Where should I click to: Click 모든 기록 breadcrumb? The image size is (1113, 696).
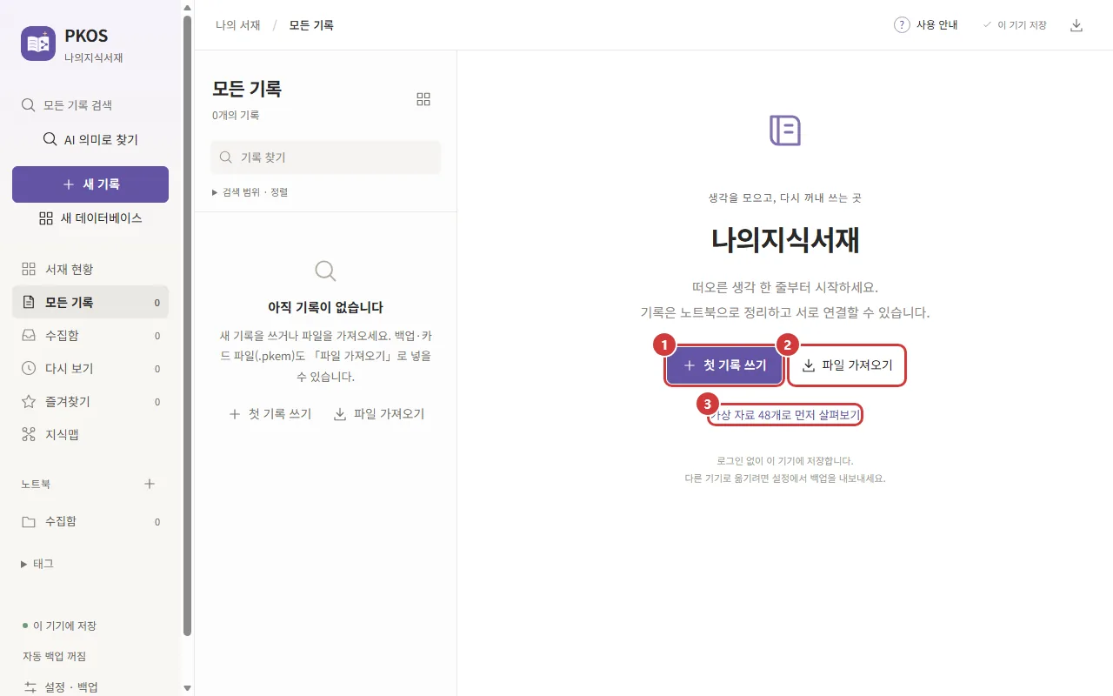(x=311, y=25)
